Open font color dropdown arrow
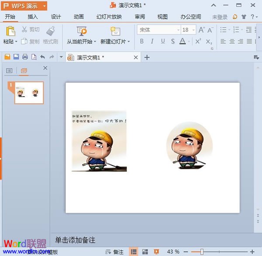The height and width of the screenshot is (256, 262). [189, 42]
